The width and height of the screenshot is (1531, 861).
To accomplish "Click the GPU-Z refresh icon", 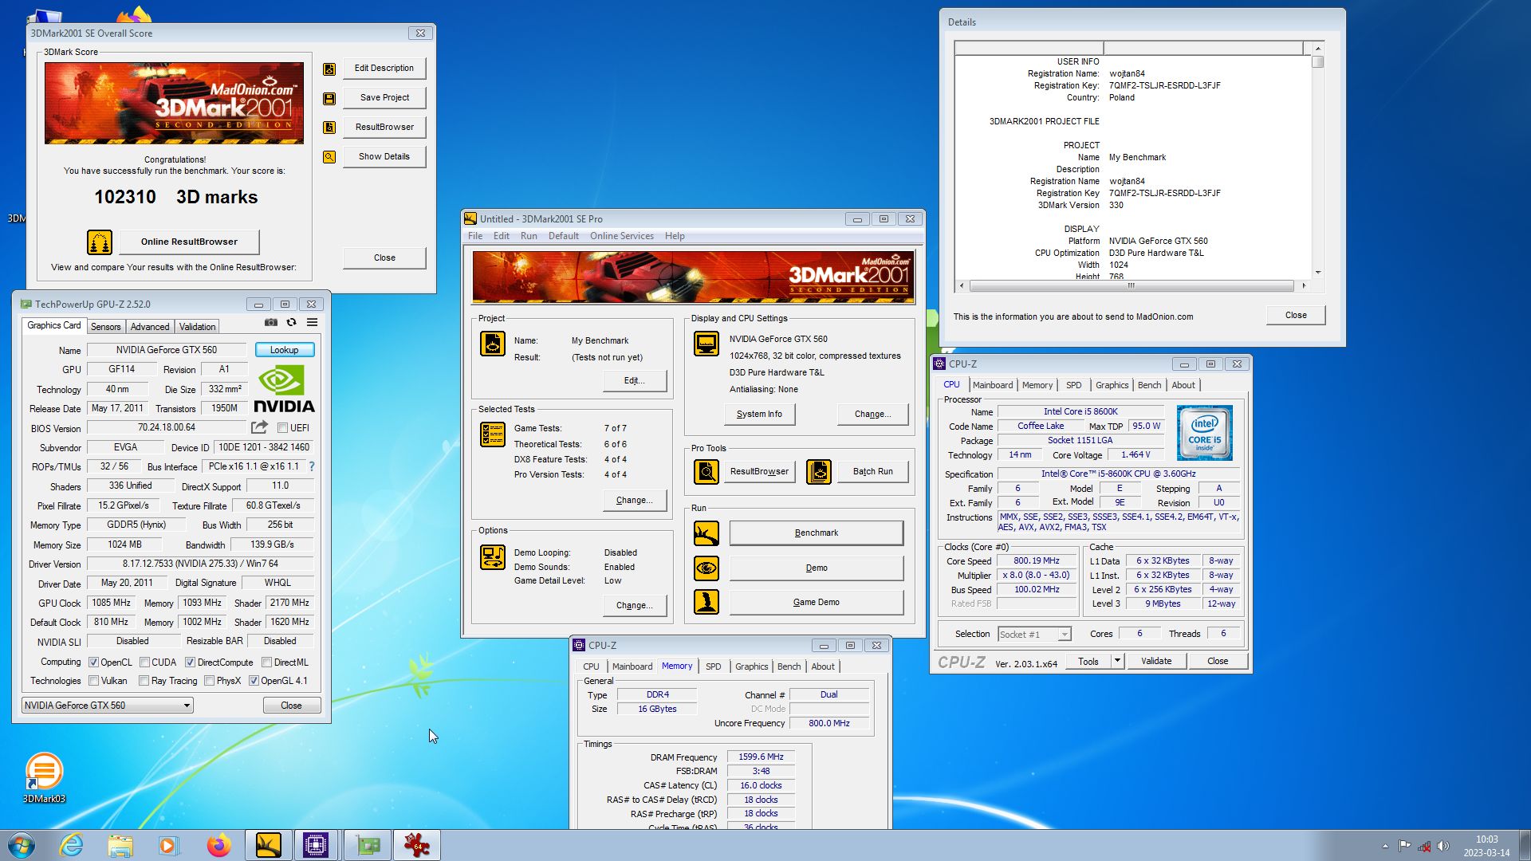I will tap(292, 322).
